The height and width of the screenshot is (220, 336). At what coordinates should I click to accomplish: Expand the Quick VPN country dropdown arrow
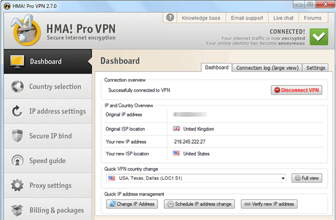click(x=283, y=178)
